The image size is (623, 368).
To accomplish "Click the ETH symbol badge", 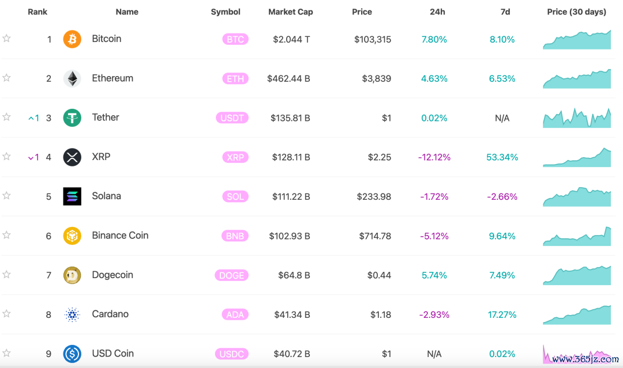I will tap(235, 78).
